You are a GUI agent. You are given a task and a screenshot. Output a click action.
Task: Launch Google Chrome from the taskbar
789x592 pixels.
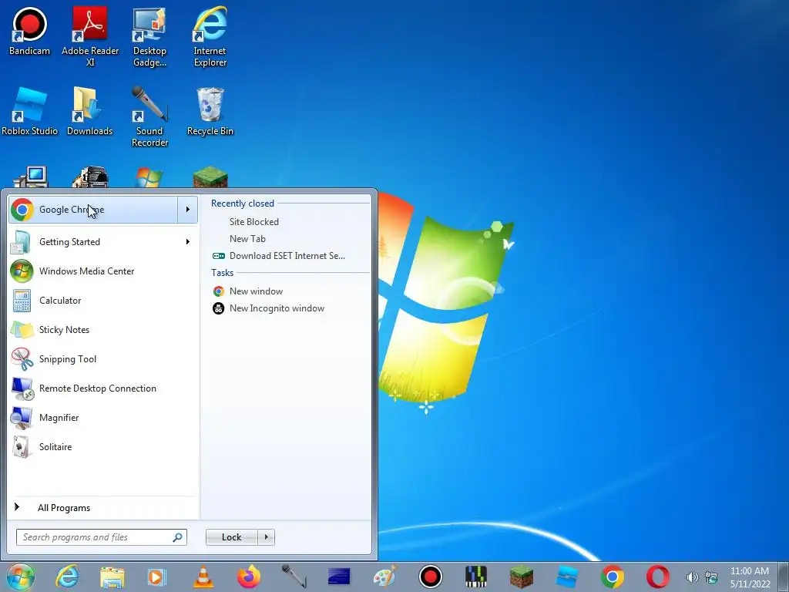613,577
